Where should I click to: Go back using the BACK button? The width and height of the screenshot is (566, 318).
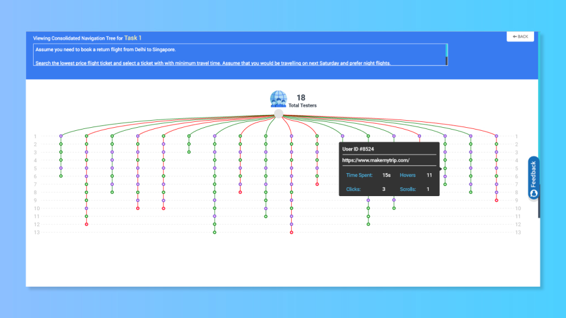[520, 37]
